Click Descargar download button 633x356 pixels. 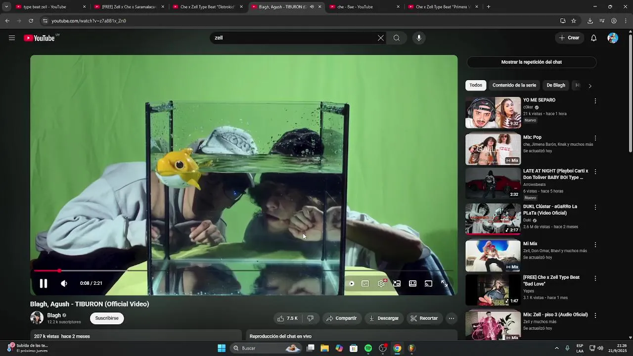pos(384,318)
